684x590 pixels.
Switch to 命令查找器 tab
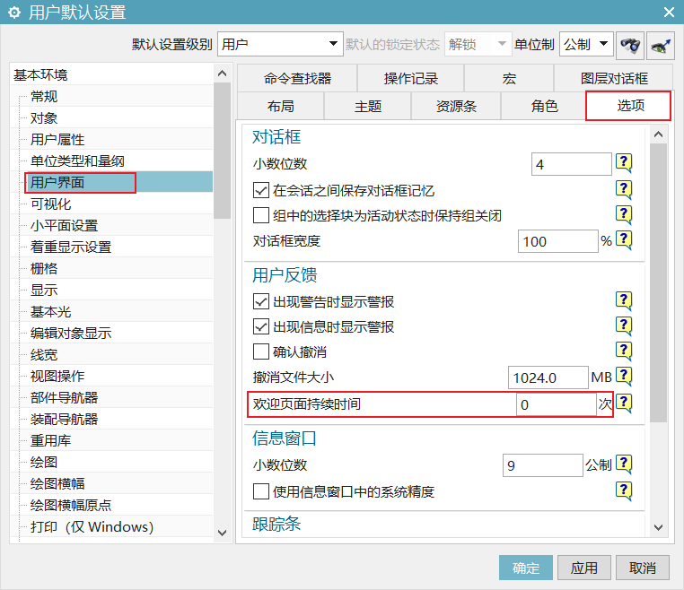297,78
